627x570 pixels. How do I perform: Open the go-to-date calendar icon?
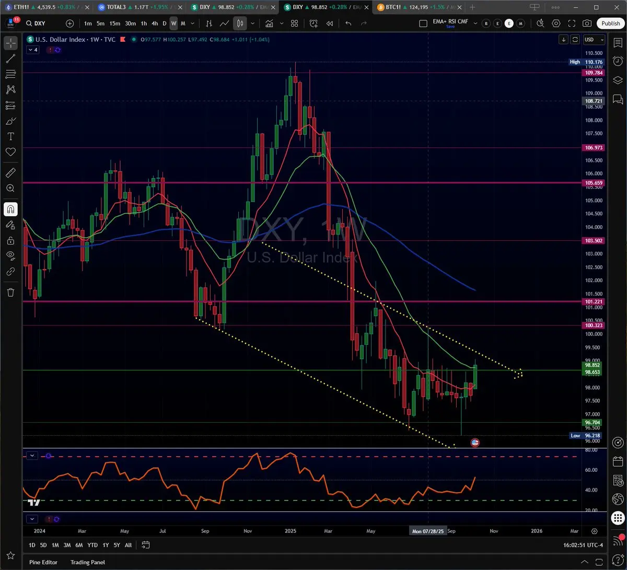146,545
